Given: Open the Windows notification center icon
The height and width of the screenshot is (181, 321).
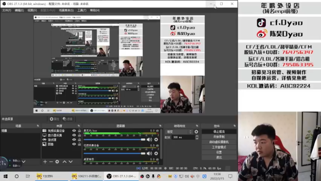Looking at the screenshot, I should point(230,176).
